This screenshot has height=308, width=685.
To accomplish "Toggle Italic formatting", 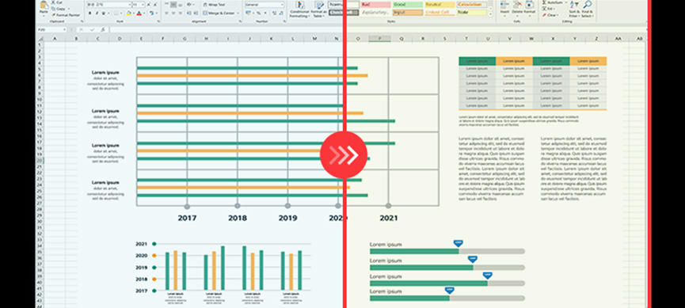I will click(x=96, y=13).
